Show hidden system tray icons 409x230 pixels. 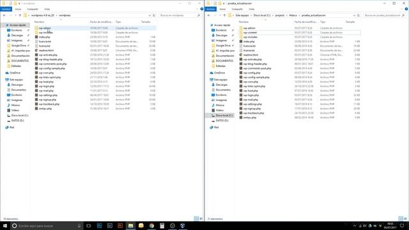coord(355,226)
